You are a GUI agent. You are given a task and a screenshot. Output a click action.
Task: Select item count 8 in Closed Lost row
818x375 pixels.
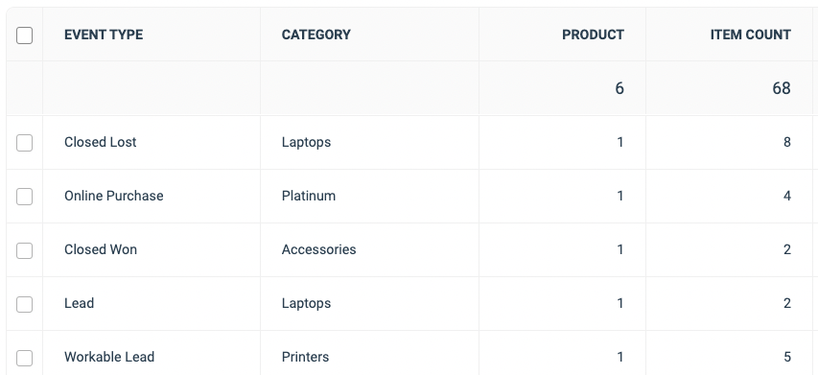coord(786,142)
